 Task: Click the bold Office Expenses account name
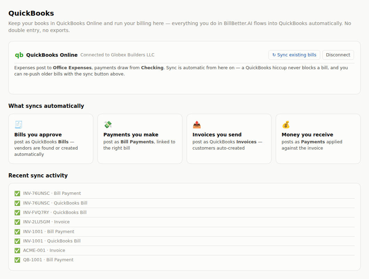tap(72, 68)
